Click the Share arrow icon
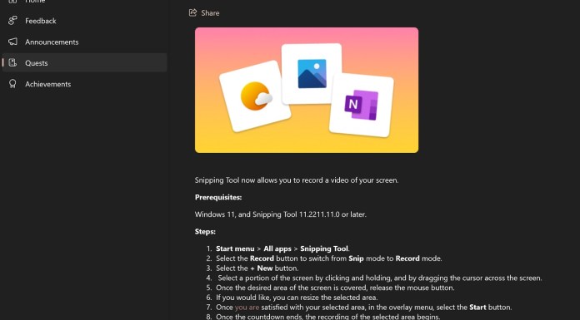 (x=192, y=12)
